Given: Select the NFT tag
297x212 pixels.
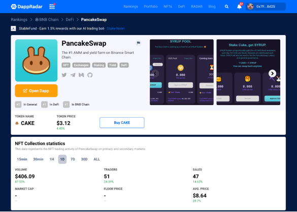Looking at the screenshot, I should 66,65.
